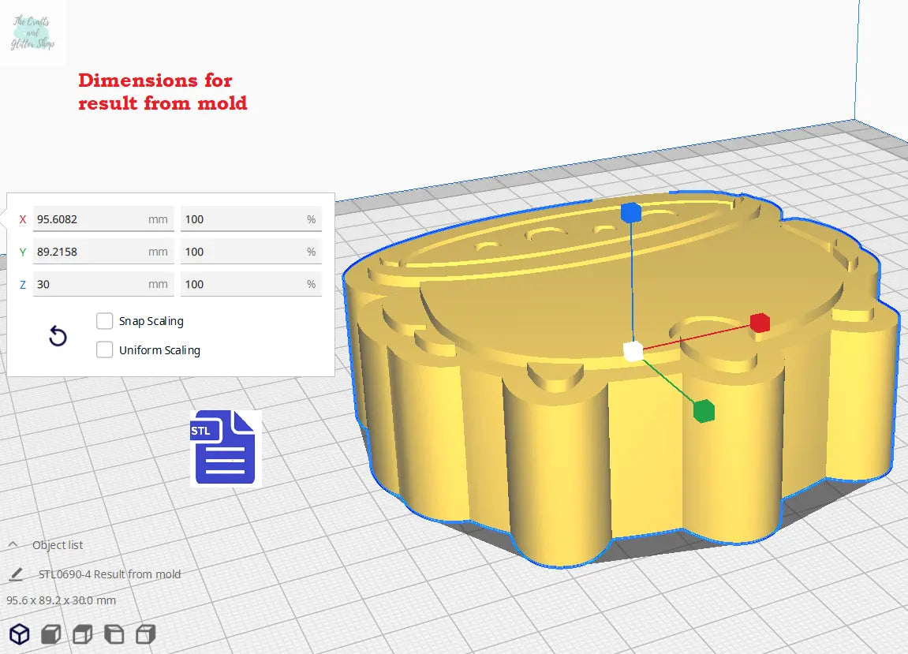
Task: Click the blue STL file icon
Action: 225,447
